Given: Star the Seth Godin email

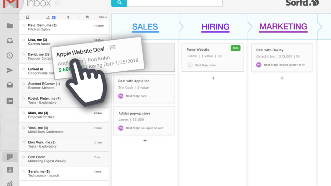Looking at the screenshot, I should pos(24,157).
